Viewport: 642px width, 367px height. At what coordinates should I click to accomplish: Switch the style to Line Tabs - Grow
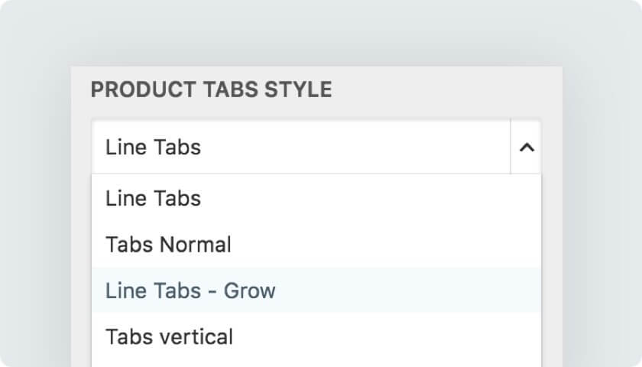pos(316,290)
